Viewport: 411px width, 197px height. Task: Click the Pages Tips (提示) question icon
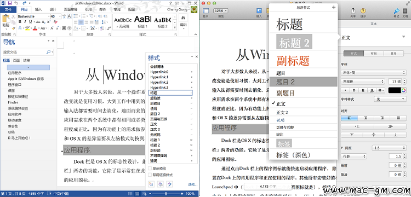[363, 11]
